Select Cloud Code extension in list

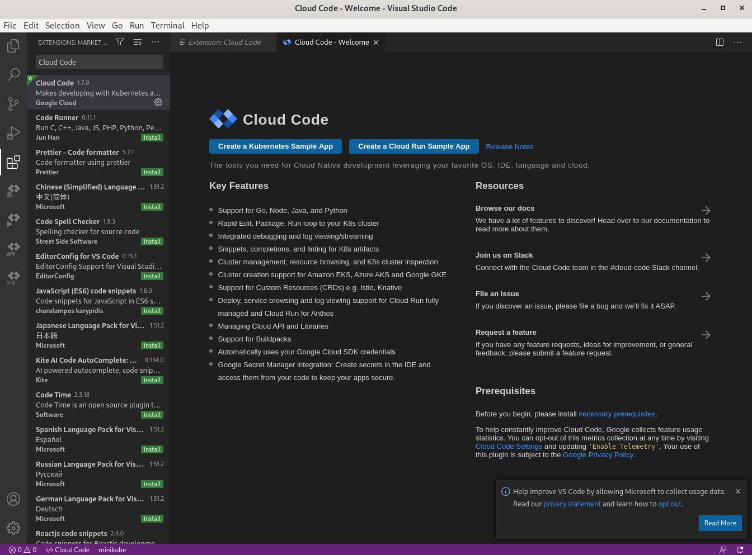tap(98, 92)
